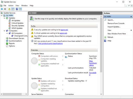The image size is (133, 99).
Task: Collapse the Computers tree node
Action: 4,31
